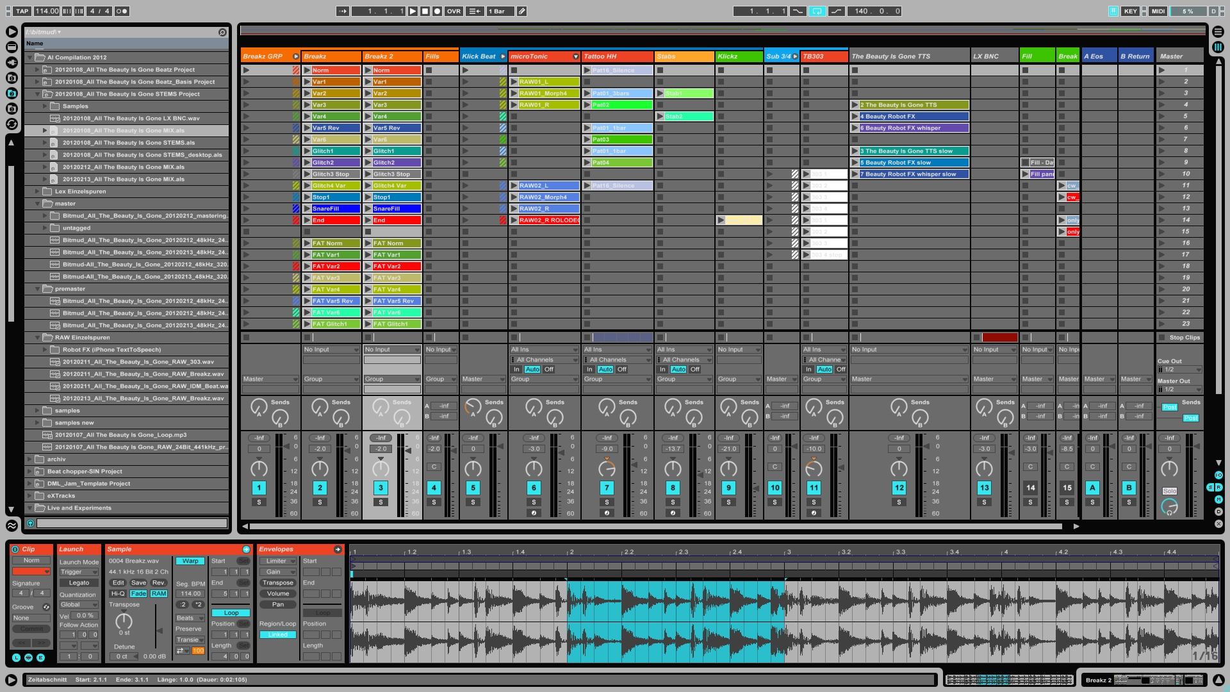Toggle the computer MIDI keyboard icon
Image resolution: width=1230 pixels, height=692 pixels.
(x=1113, y=11)
